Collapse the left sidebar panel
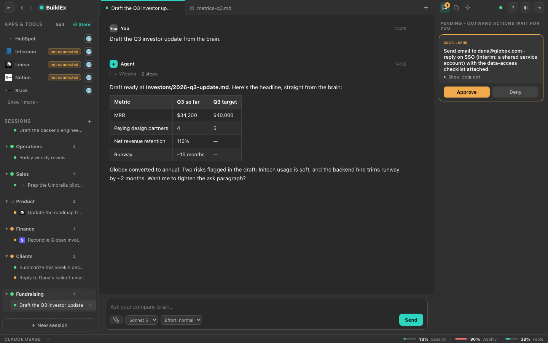The image size is (548, 343). pyautogui.click(x=9, y=8)
